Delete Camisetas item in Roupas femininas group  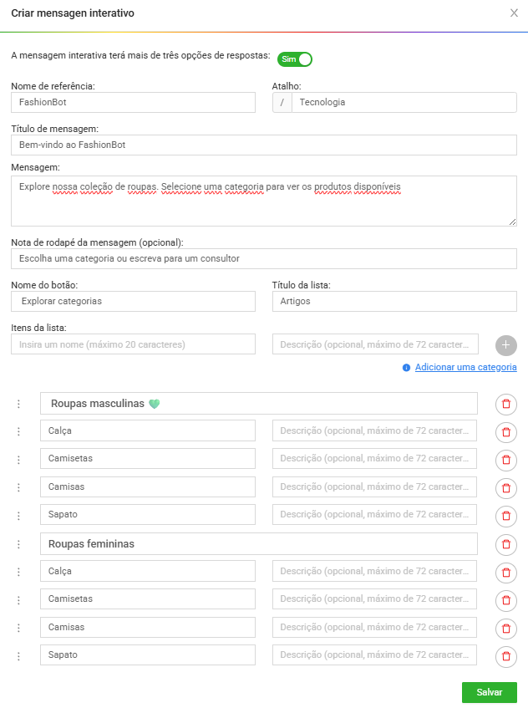[x=506, y=600]
